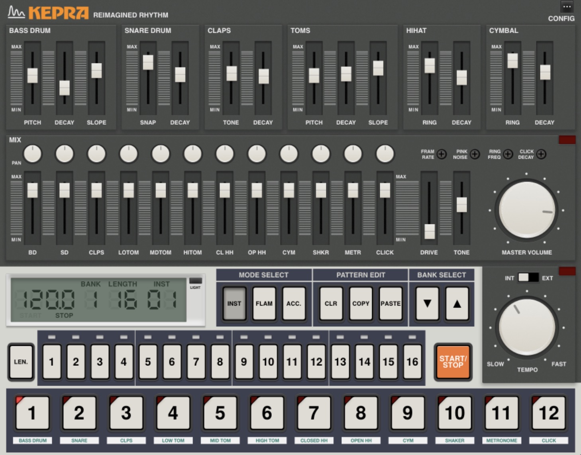
Task: Toggle sequencer step 13
Action: 340,362
